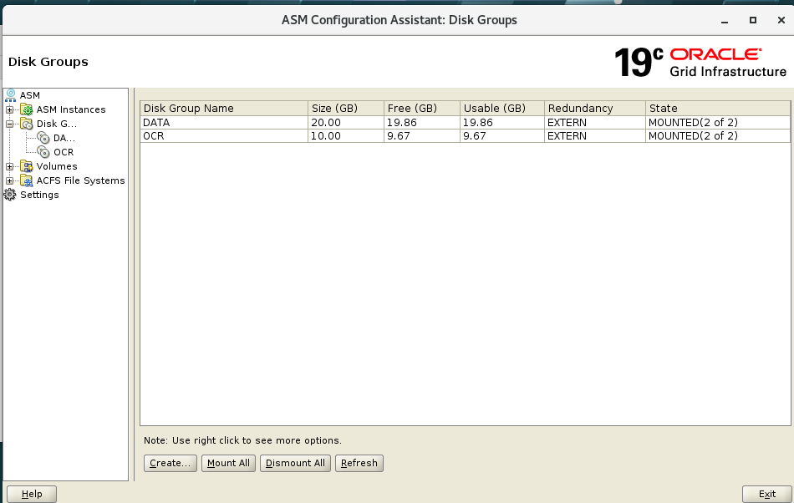794x503 pixels.
Task: Click the ASM Instances folder icon
Action: (27, 109)
